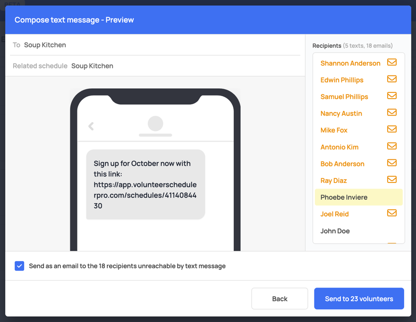Click email icon next to Edwin Phillips

[x=392, y=79]
